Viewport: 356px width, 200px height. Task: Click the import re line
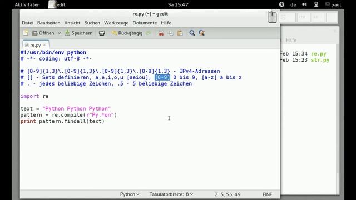coord(34,96)
